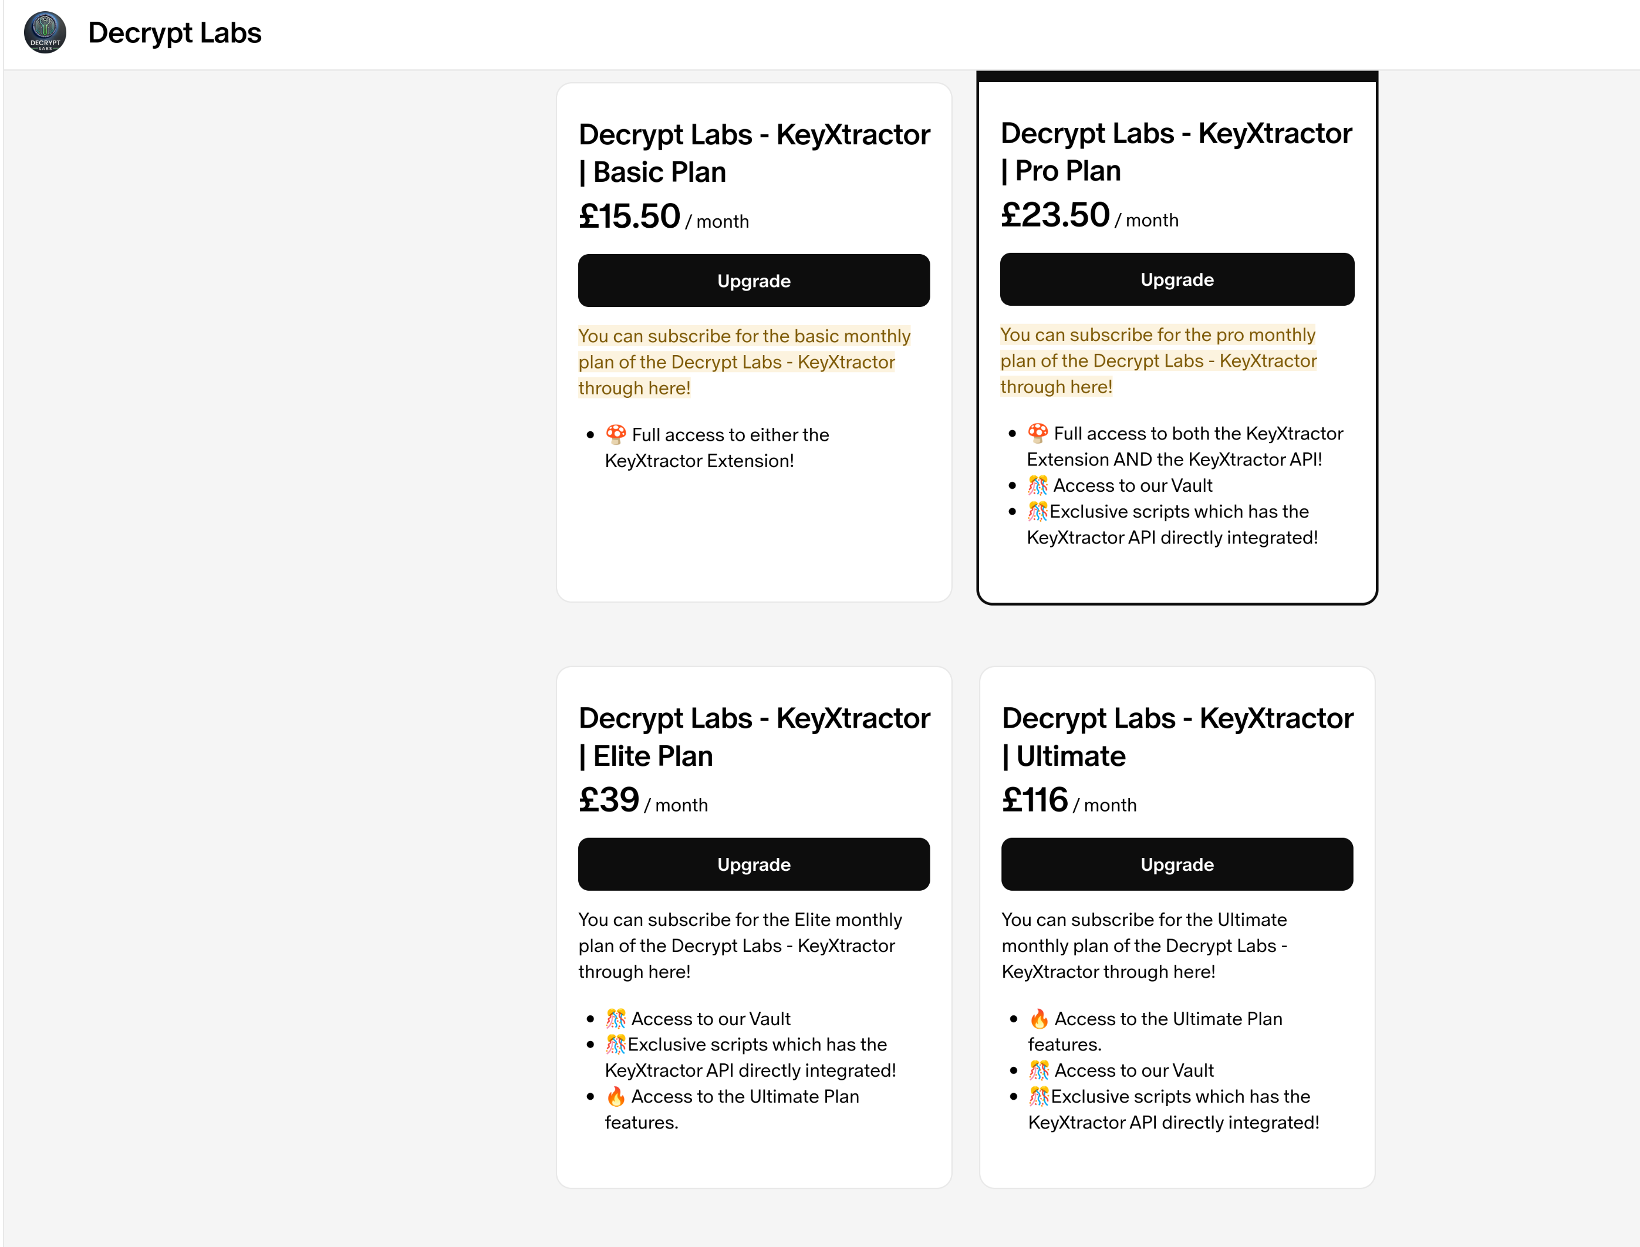
Task: Click the Decrypt Labs header title
Action: tap(174, 33)
